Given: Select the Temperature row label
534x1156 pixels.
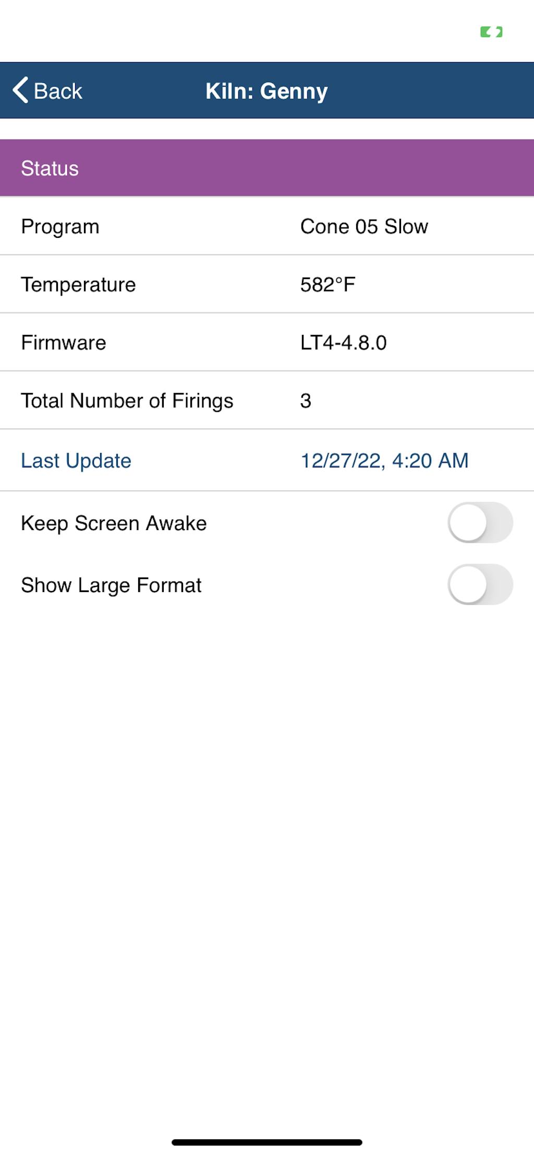Looking at the screenshot, I should click(78, 285).
